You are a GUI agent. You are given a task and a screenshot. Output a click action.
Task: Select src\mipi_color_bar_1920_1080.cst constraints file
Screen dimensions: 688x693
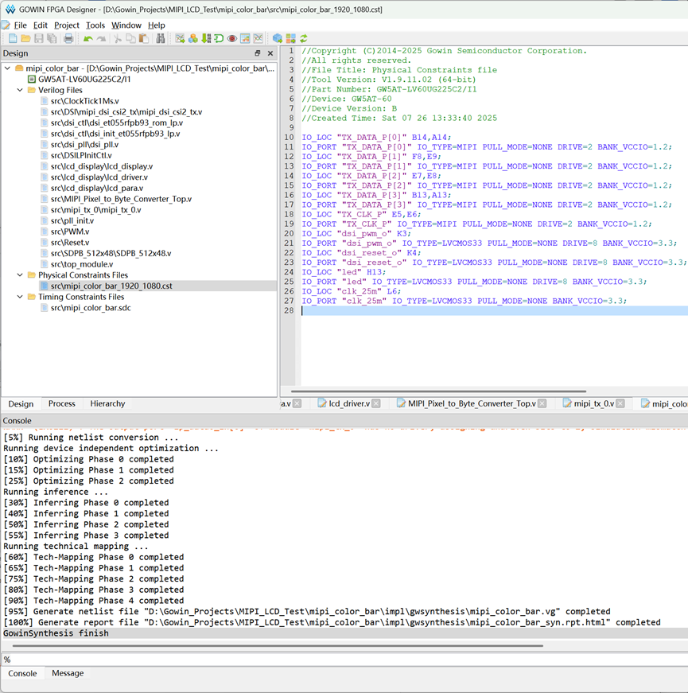[111, 286]
